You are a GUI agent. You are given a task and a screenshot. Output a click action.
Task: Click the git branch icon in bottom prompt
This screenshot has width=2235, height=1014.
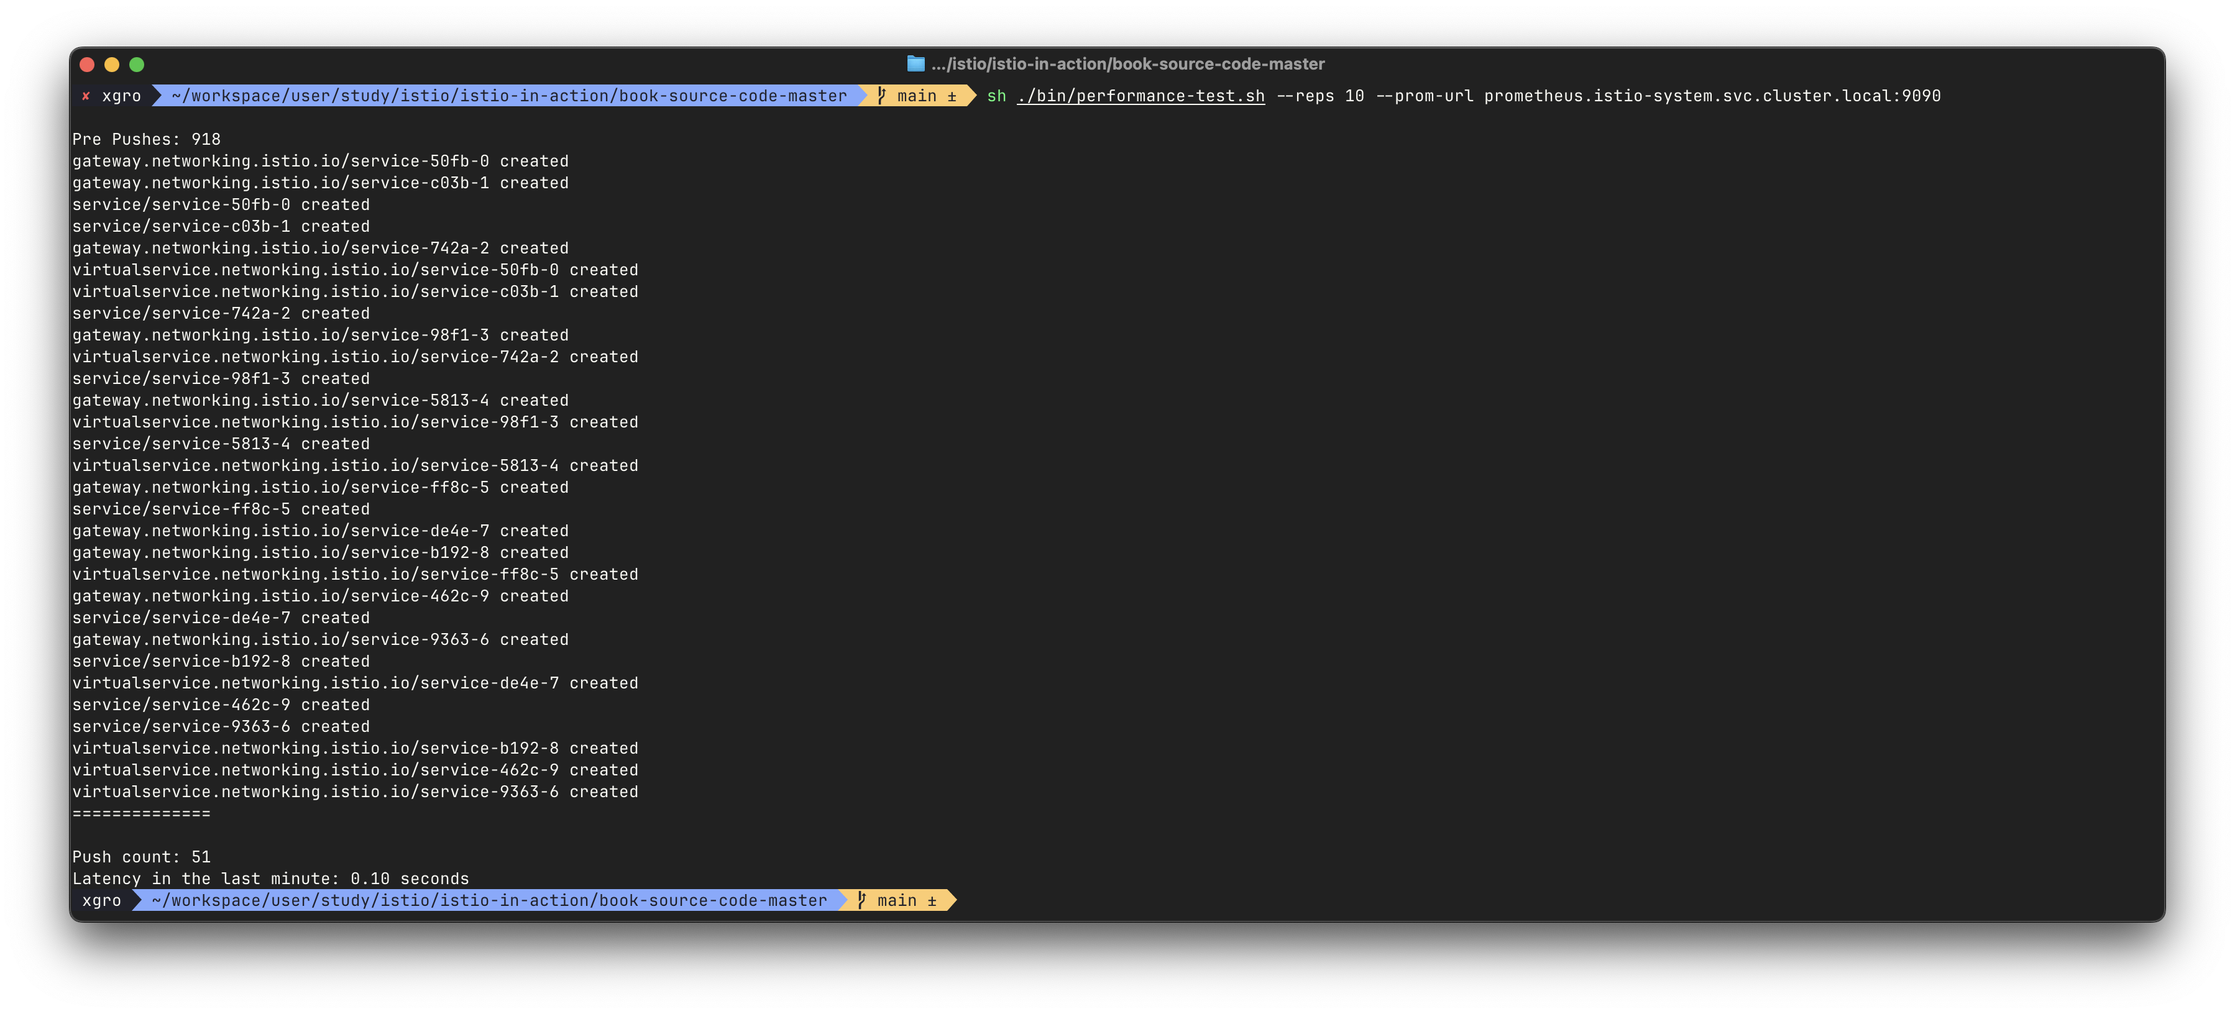coord(861,900)
